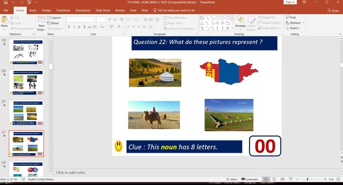
Task: Click Decrease Font Size button
Action: click(115, 19)
